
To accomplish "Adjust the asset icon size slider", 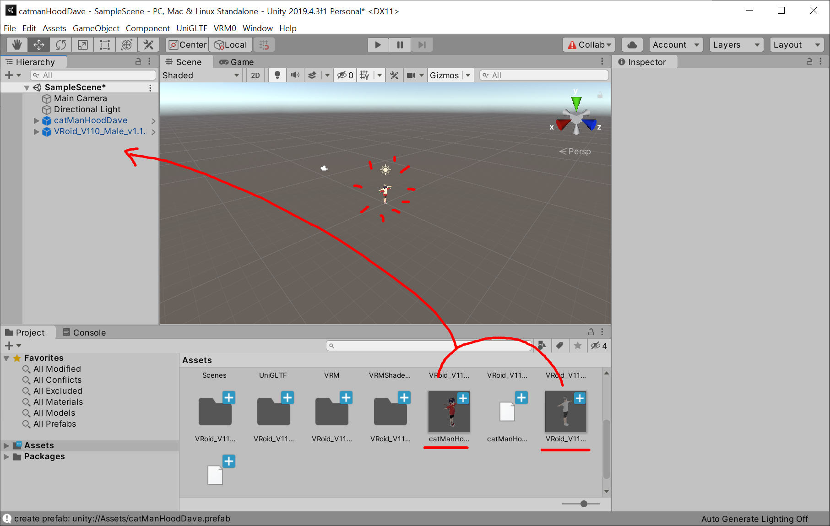I will pos(584,504).
